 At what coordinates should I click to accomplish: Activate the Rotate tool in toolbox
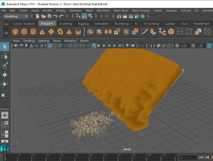coord(5,84)
